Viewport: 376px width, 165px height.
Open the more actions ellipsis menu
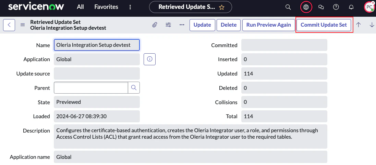182,25
